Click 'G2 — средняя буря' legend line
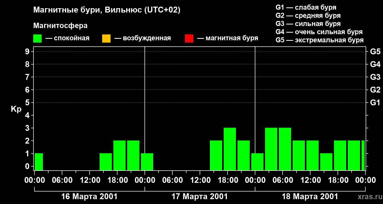This screenshot has height=204, width=383. [308, 16]
